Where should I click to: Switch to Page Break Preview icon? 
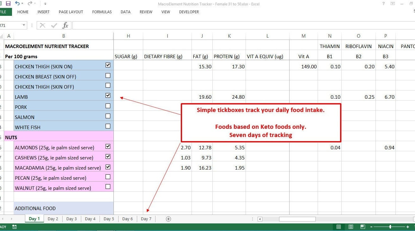tap(363, 227)
